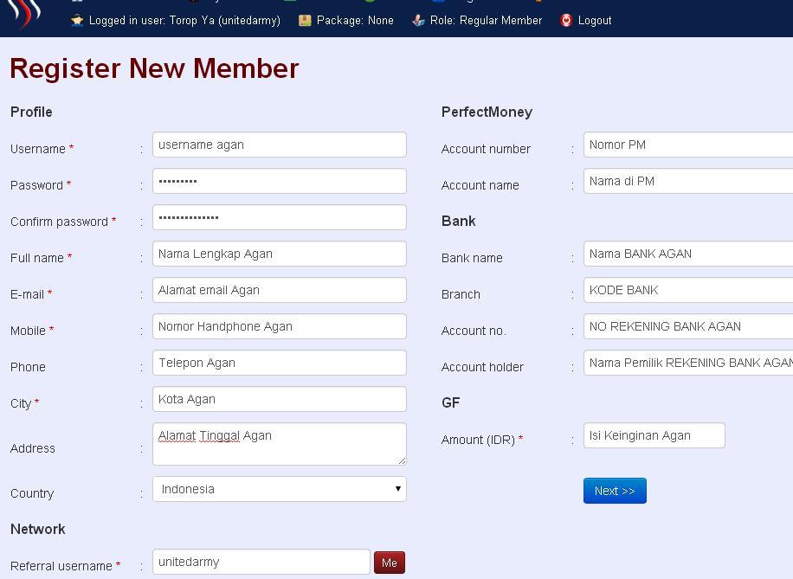Focus the Bank name field
The height and width of the screenshot is (579, 793).
click(688, 254)
